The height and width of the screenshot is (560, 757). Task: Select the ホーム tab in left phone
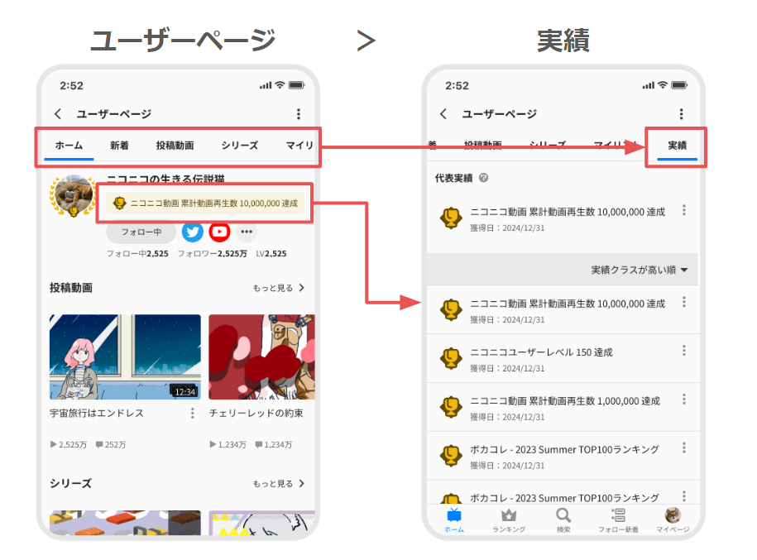(69, 146)
